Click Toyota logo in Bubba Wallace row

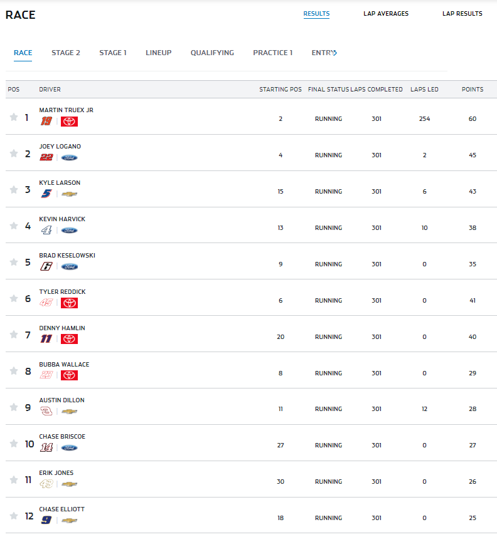69,375
